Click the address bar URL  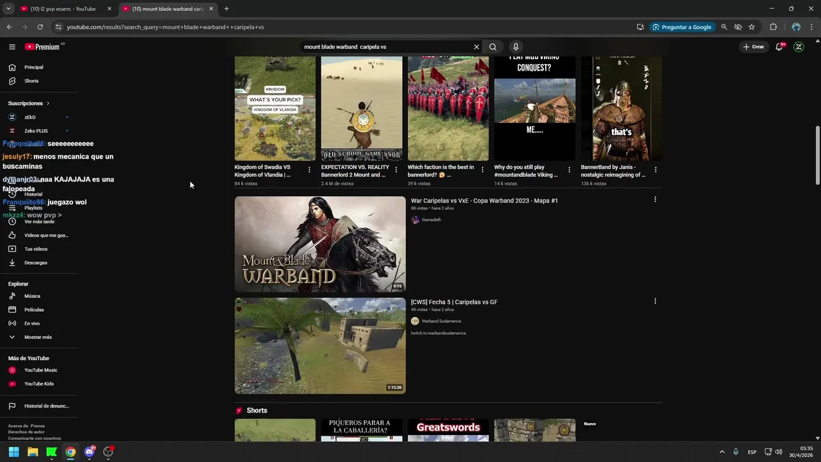(x=165, y=27)
